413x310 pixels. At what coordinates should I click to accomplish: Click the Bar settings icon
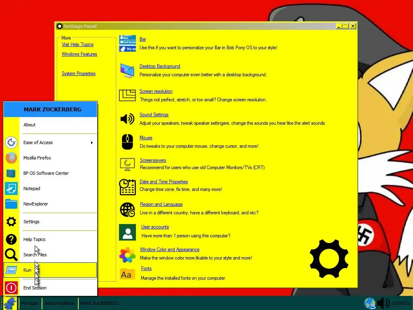point(127,44)
